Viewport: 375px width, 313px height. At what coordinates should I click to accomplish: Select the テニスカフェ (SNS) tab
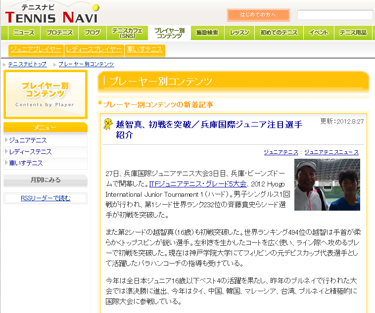(x=128, y=33)
